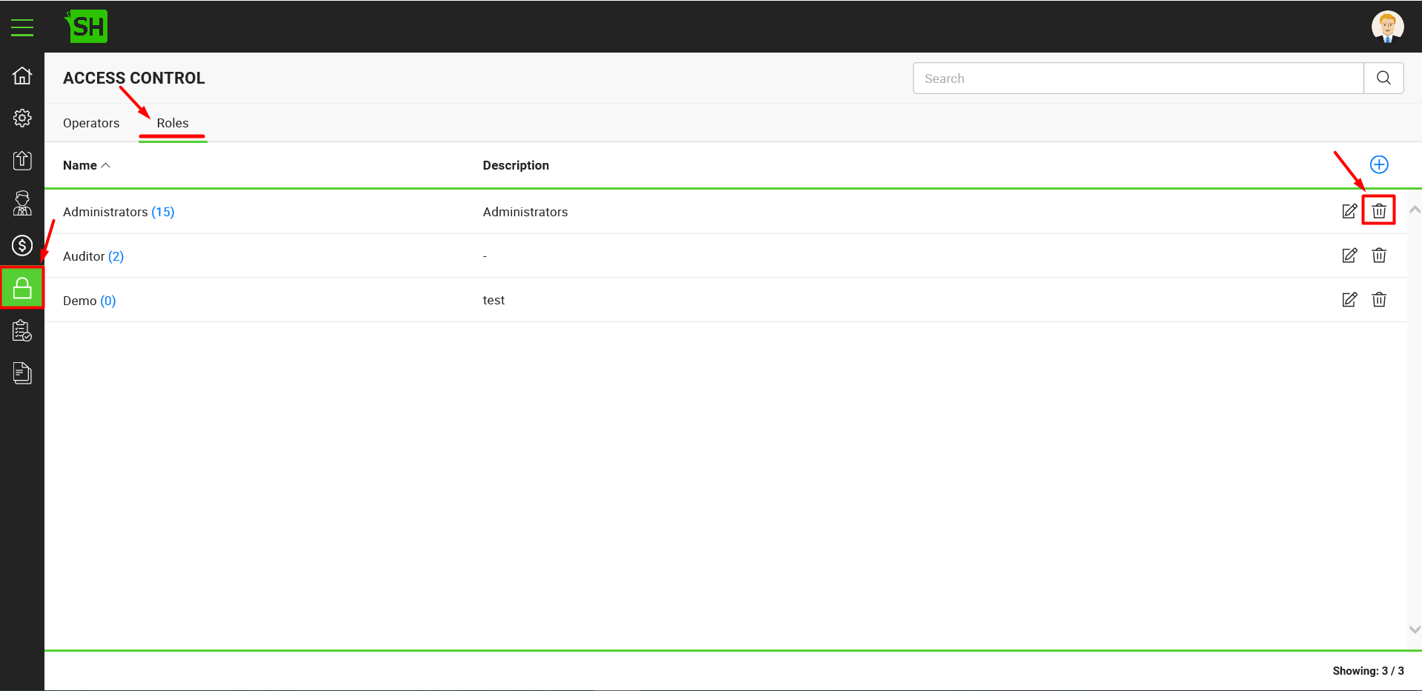The width and height of the screenshot is (1422, 691).
Task: Delete the Administrators role
Action: coord(1379,211)
